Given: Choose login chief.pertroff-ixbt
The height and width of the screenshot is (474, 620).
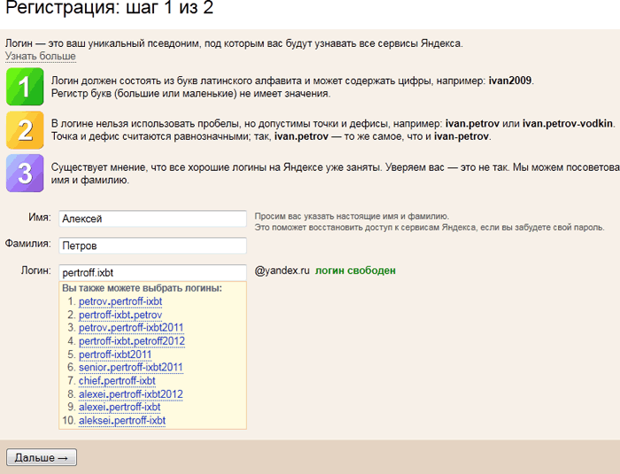Looking at the screenshot, I should 117,381.
